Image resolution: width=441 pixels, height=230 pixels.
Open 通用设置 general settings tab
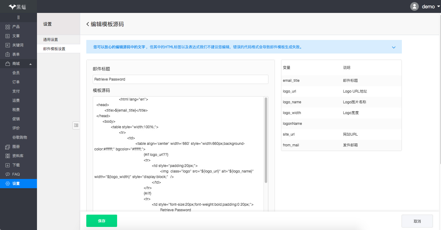[x=51, y=40]
